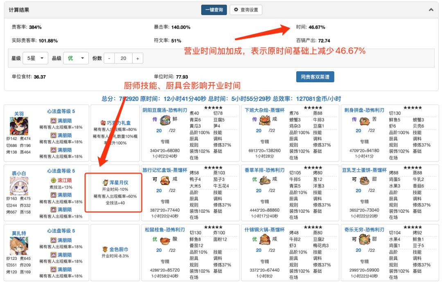Screen dimensions: 442x284
Task: Open the 星级 5星 dropdown
Action: 35,59
